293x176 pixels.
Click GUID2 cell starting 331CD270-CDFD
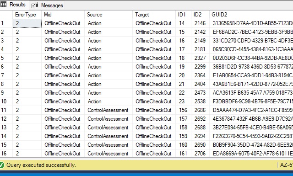[251, 41]
